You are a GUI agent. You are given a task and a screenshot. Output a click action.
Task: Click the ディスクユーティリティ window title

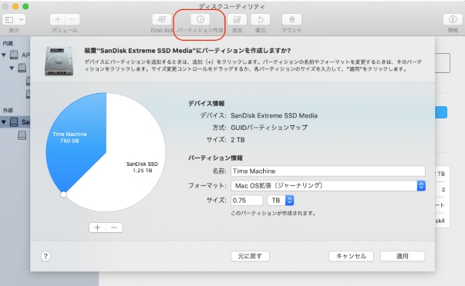click(x=231, y=6)
